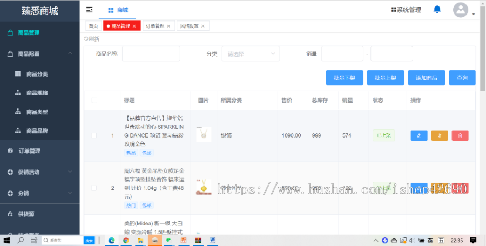
Task: Close the 风格设置 tab
Action: pyautogui.click(x=202, y=26)
